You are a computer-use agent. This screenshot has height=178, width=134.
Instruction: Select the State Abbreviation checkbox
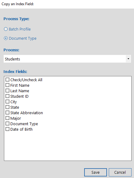click(8, 112)
